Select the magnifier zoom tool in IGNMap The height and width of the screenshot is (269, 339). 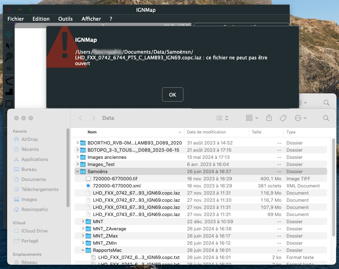(x=9, y=57)
